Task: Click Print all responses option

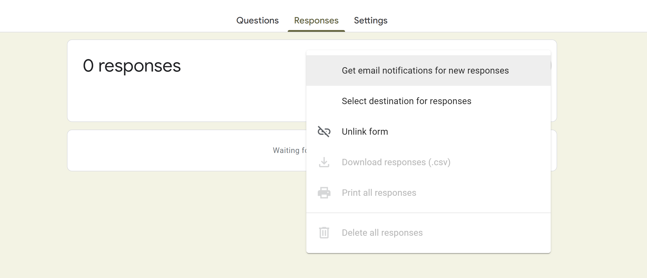Action: pyautogui.click(x=379, y=193)
